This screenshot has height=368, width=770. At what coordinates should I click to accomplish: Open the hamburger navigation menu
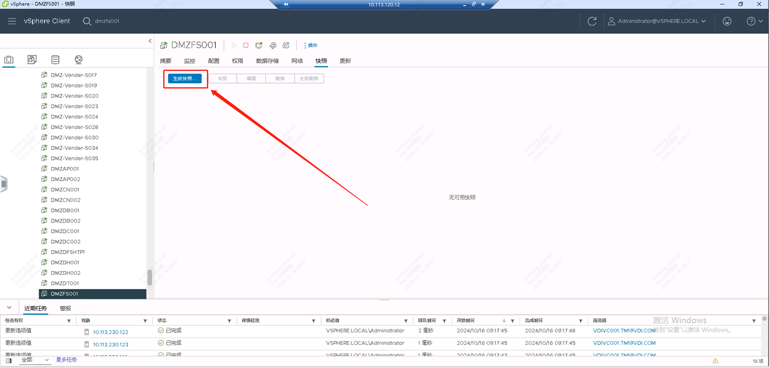click(12, 21)
